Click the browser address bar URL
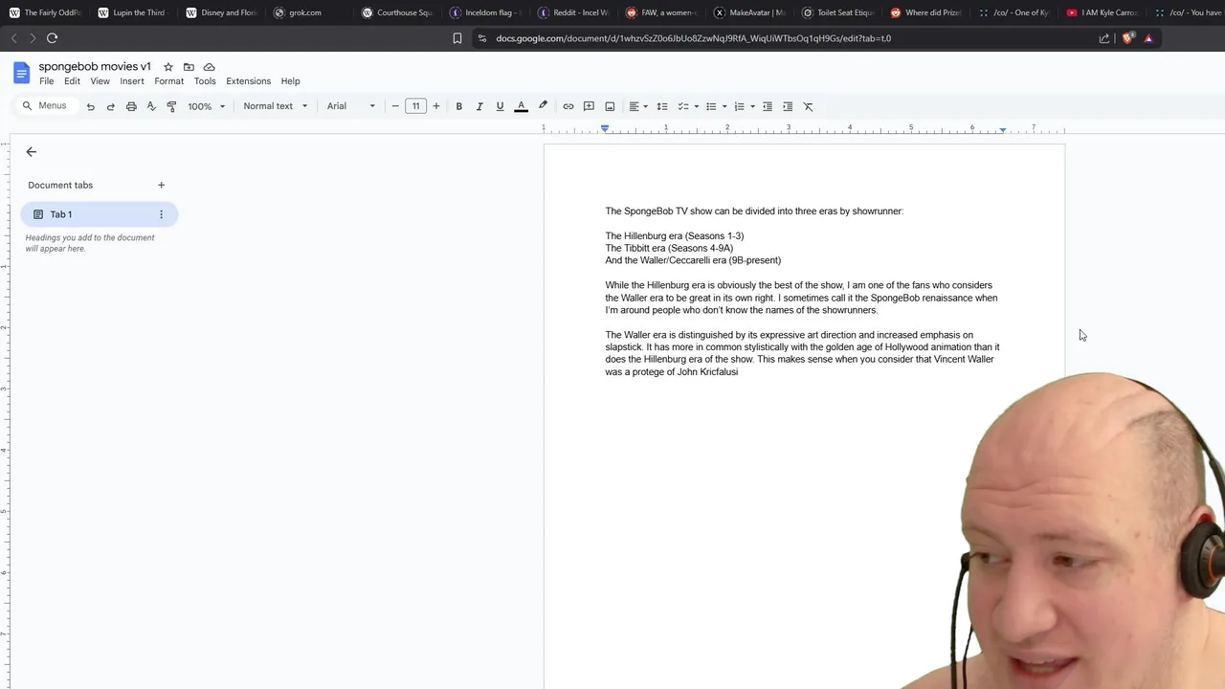Screen dimensions: 1225x689 (694, 38)
